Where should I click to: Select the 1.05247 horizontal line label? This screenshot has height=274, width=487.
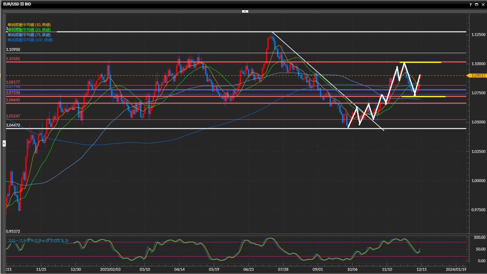[x=13, y=116]
